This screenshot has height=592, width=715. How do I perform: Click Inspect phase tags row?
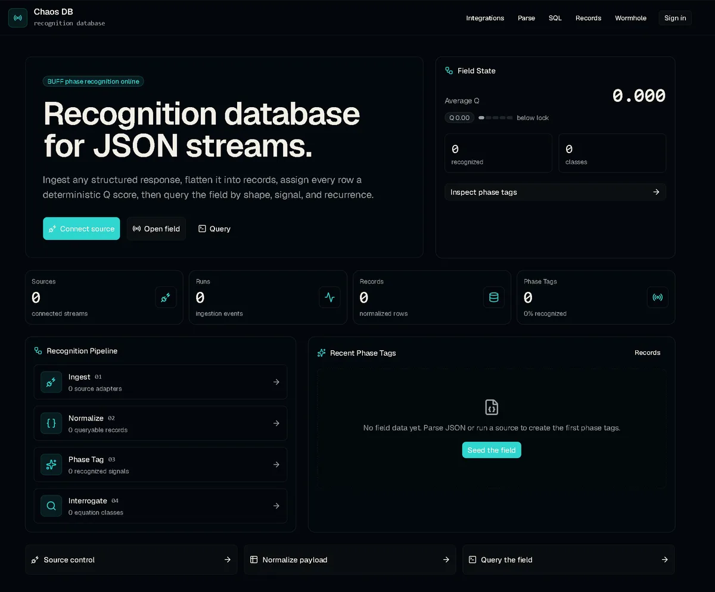tap(555, 192)
